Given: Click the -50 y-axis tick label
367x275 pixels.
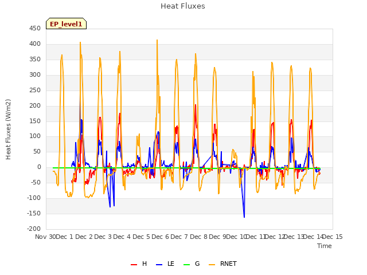Looking at the screenshot, I should pos(36,182).
